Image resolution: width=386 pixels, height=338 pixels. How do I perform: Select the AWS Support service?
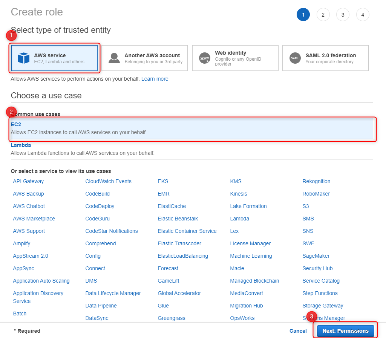[29, 231]
